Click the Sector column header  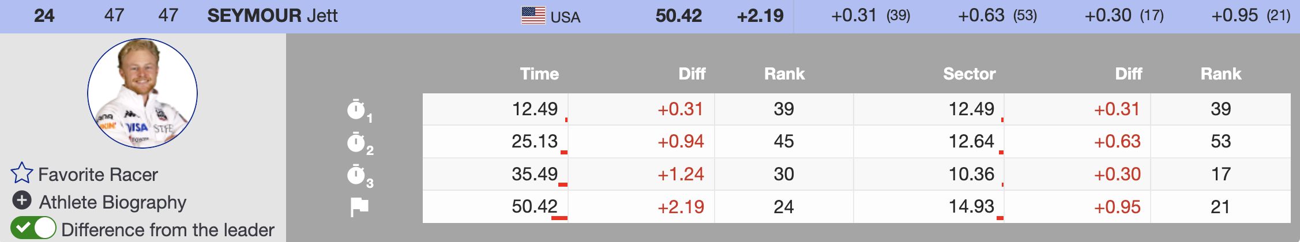pyautogui.click(x=969, y=74)
